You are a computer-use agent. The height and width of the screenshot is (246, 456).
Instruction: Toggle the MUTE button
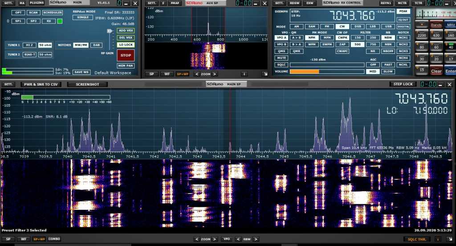click(281, 58)
